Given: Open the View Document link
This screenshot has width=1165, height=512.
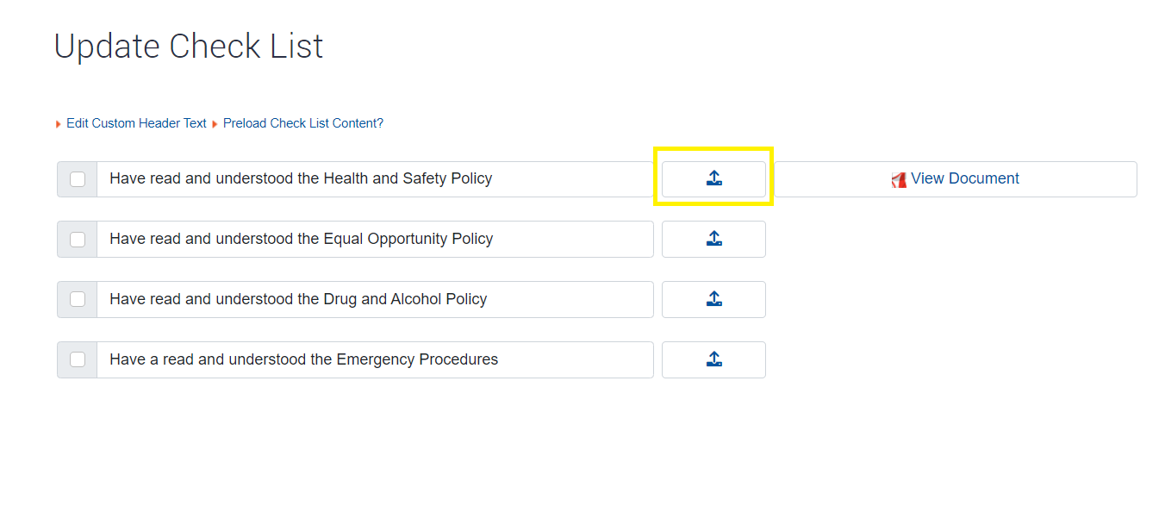Looking at the screenshot, I should (x=964, y=178).
